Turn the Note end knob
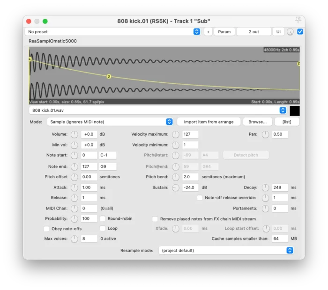 (x=74, y=167)
